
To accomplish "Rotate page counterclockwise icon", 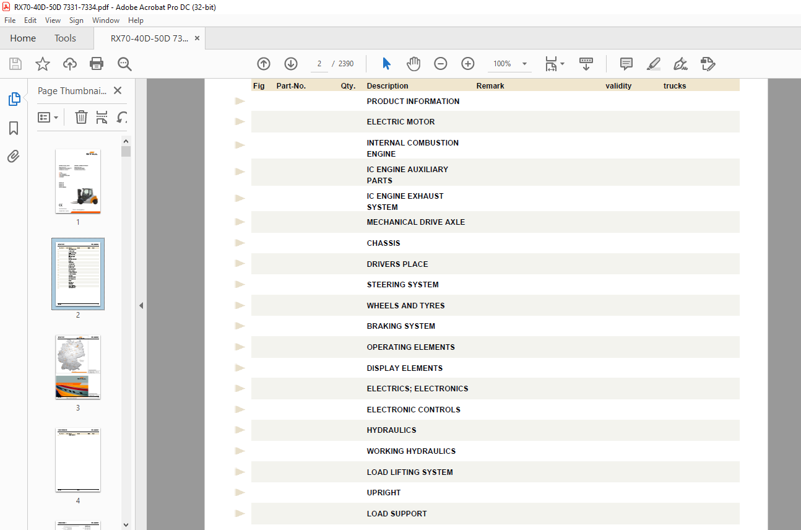I will 123,117.
